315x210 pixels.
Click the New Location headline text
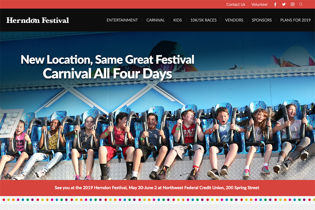[107, 60]
